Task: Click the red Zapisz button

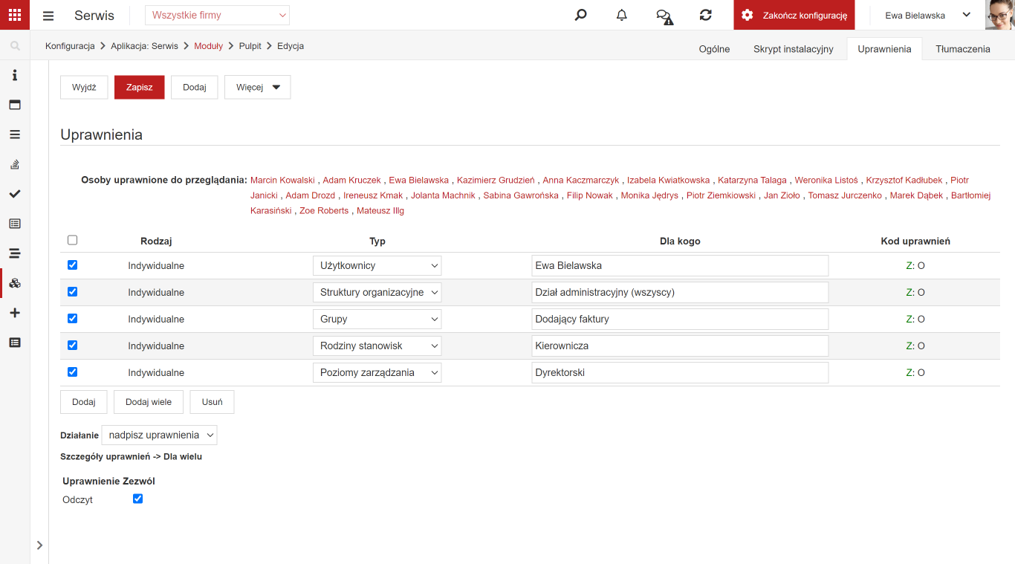Action: tap(140, 87)
